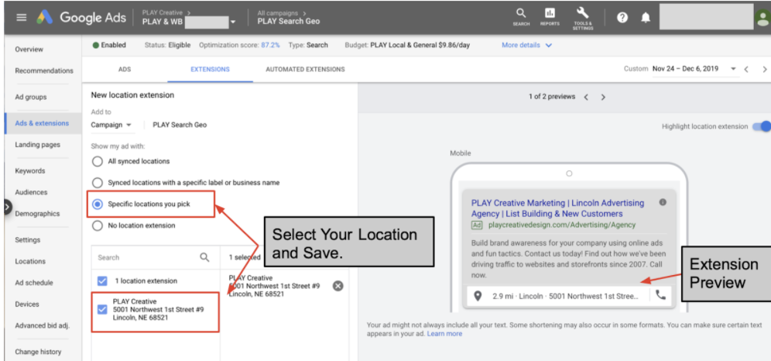Viewport: 771px width, 361px height.
Task: Toggle Highlight location extension switch
Action: tap(761, 126)
